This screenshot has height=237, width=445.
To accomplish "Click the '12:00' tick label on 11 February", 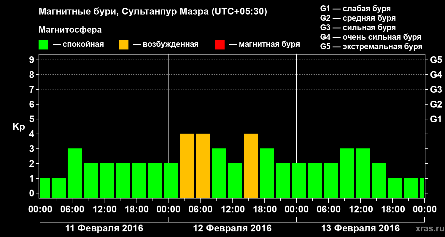I will [x=104, y=209].
